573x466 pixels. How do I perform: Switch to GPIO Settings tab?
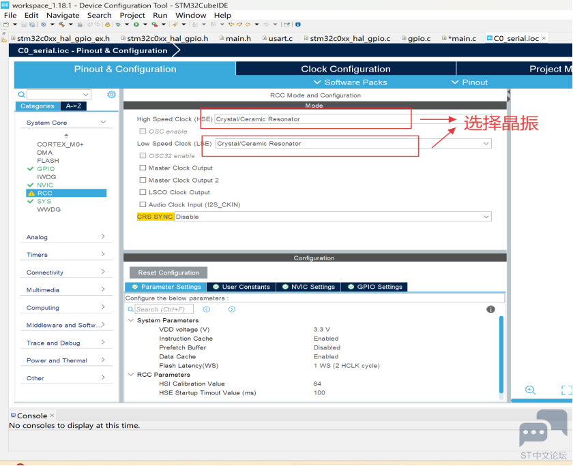click(x=374, y=286)
